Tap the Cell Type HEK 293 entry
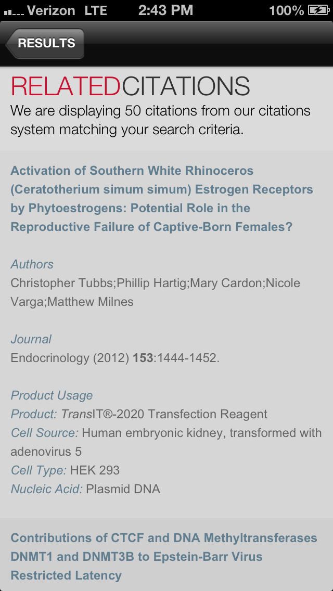The image size is (333, 591). coord(65,470)
